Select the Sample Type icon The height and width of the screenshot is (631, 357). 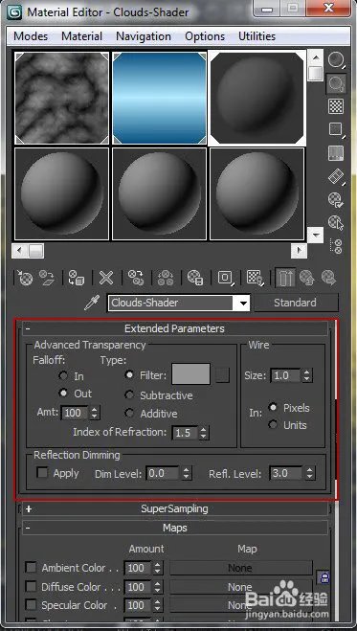(x=336, y=60)
